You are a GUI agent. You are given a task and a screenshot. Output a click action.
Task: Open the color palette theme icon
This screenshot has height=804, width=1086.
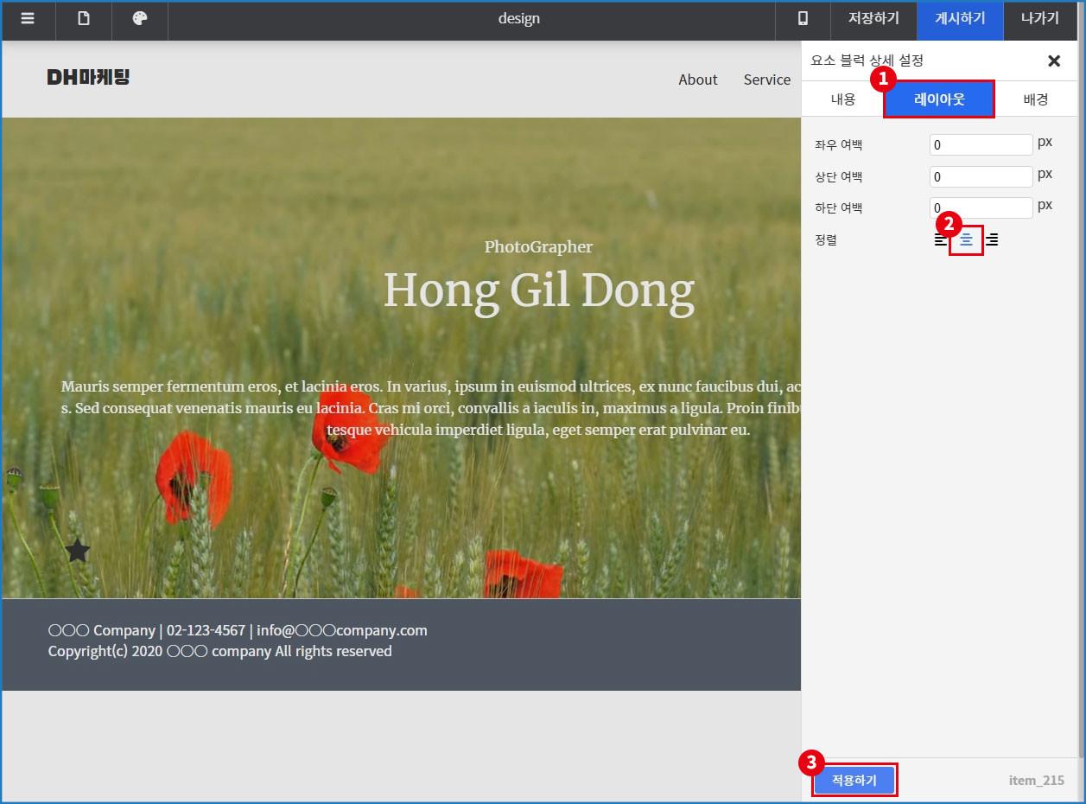(140, 19)
